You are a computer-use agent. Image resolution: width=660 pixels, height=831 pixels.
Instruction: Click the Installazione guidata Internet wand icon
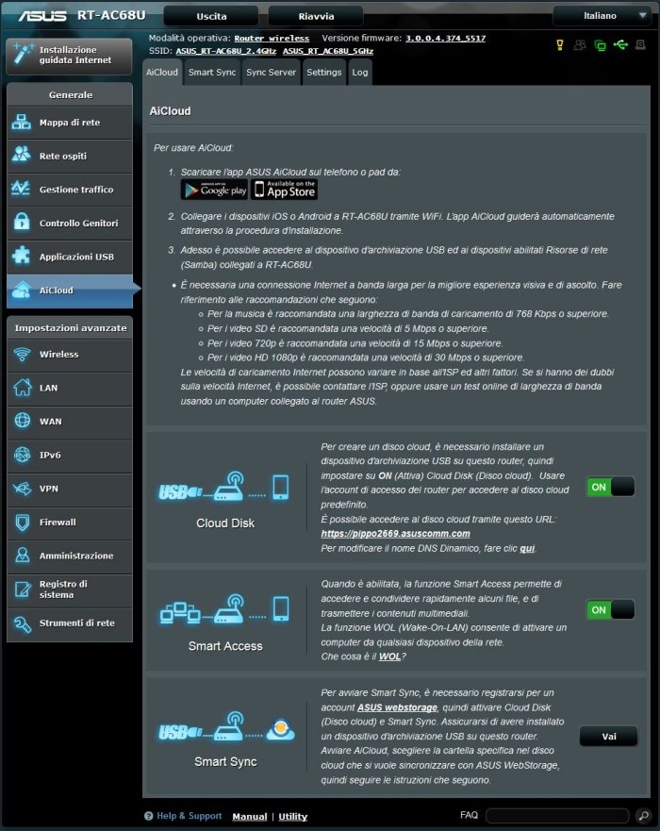pos(23,54)
